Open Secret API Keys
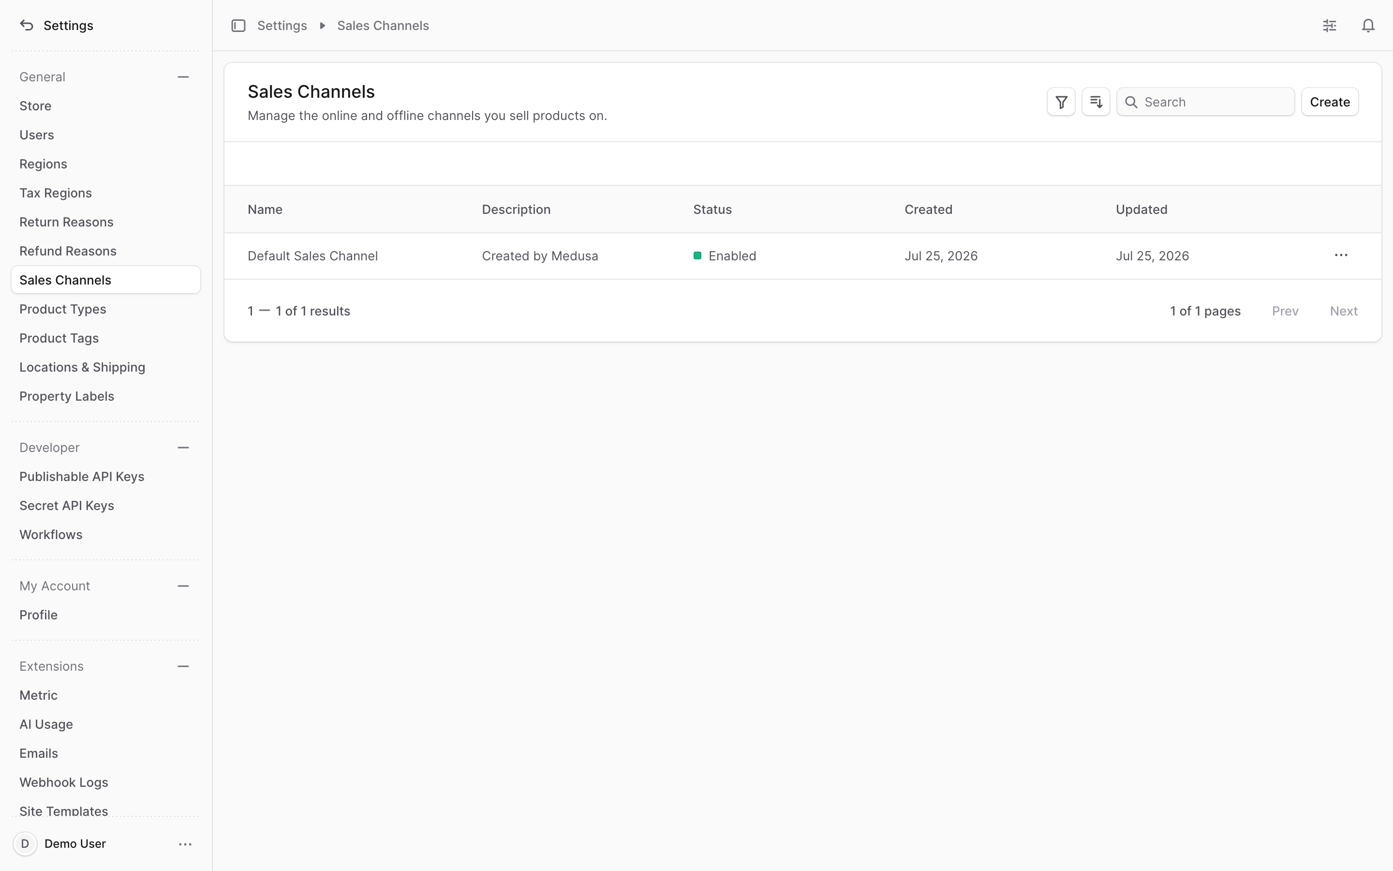 (x=106, y=506)
